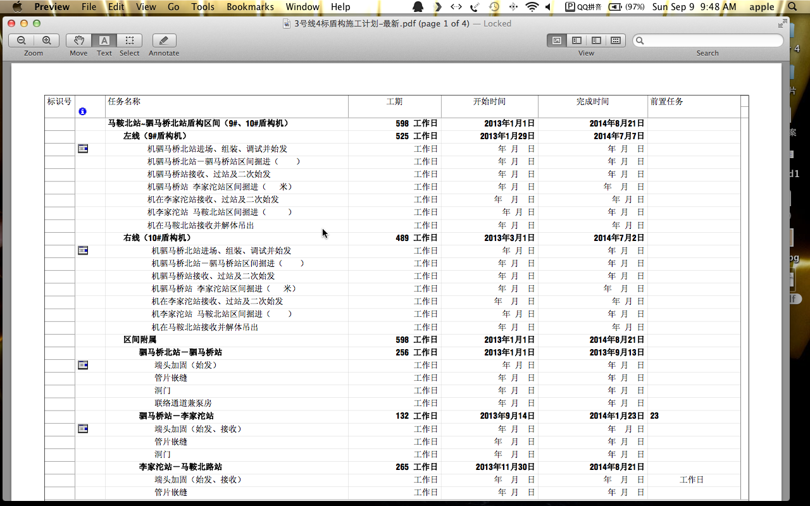The height and width of the screenshot is (506, 810).
Task: Click the volume icon in menu bar
Action: point(548,8)
